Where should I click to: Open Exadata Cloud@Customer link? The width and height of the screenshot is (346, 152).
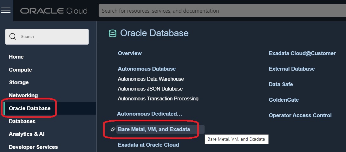302,53
